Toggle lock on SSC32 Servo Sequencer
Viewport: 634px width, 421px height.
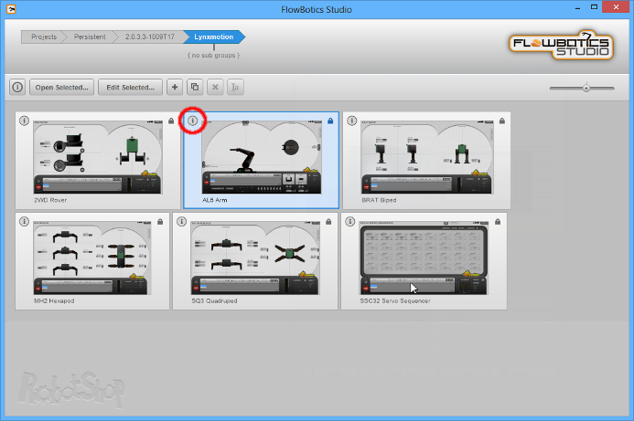point(498,222)
